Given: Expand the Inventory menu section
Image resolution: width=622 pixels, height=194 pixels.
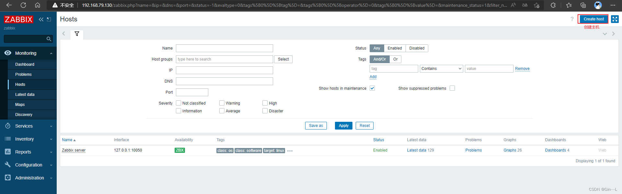Looking at the screenshot, I should pyautogui.click(x=28, y=139).
